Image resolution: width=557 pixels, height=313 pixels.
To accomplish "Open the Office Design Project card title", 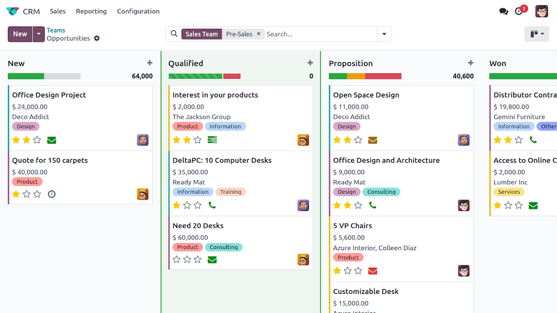I will tap(49, 95).
